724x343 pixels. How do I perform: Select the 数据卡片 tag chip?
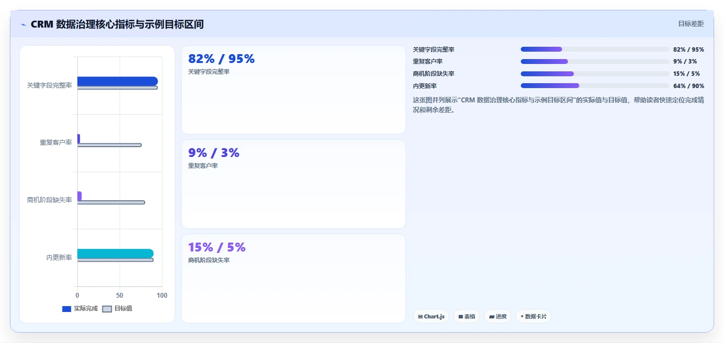tap(534, 316)
